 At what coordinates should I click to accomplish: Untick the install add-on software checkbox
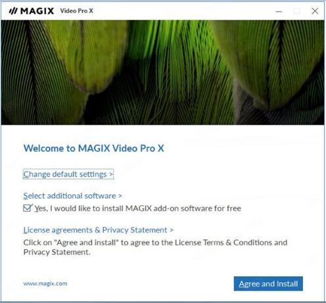click(x=28, y=208)
